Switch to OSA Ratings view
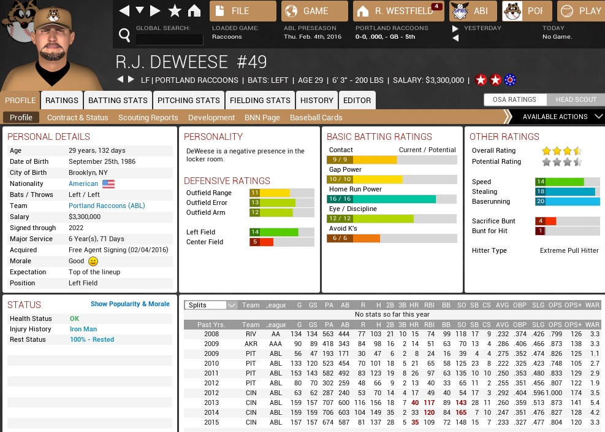605x432 pixels. 514,100
